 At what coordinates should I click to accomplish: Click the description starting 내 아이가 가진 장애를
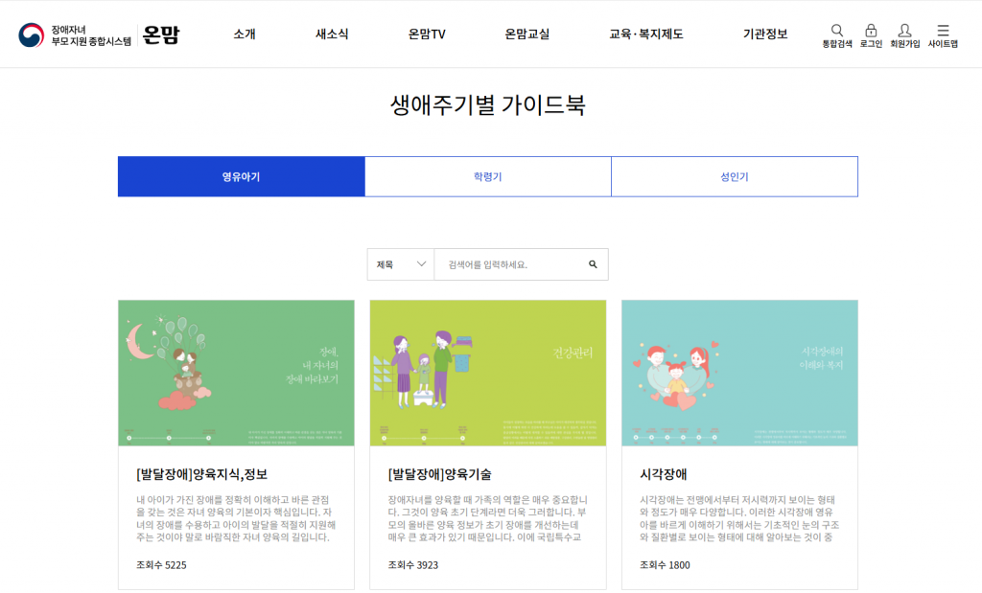(x=236, y=518)
